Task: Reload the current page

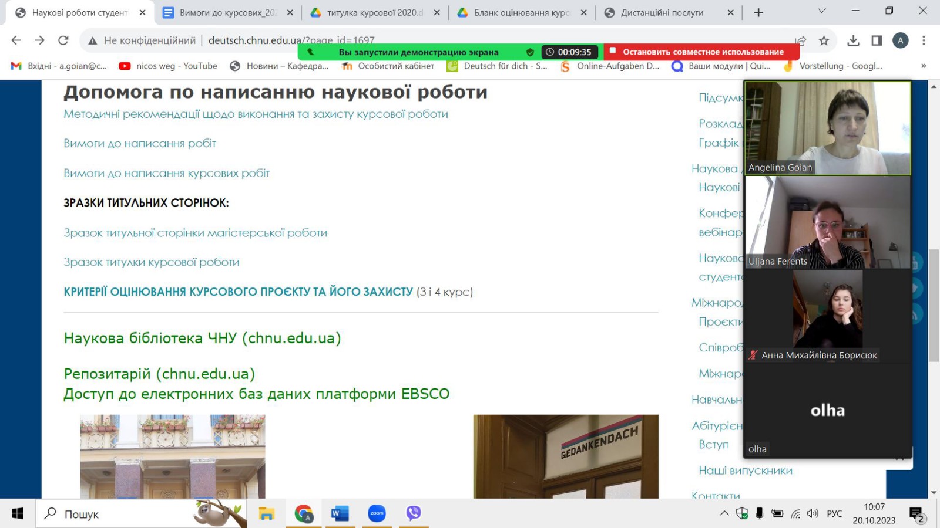Action: pos(63,40)
